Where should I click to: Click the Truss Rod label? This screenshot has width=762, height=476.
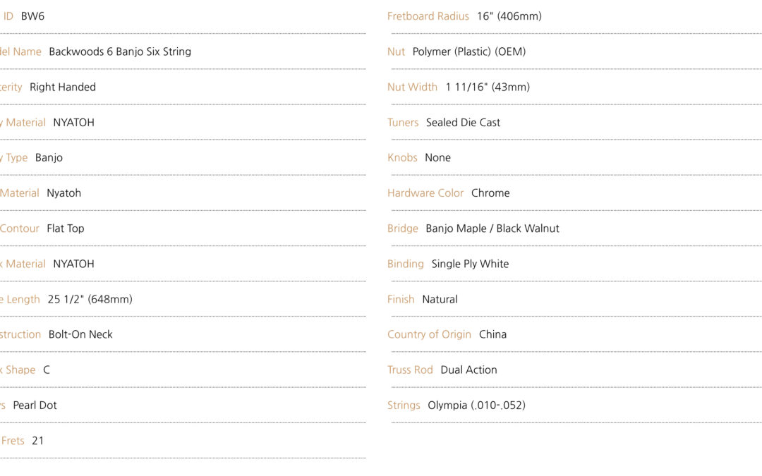tap(410, 370)
